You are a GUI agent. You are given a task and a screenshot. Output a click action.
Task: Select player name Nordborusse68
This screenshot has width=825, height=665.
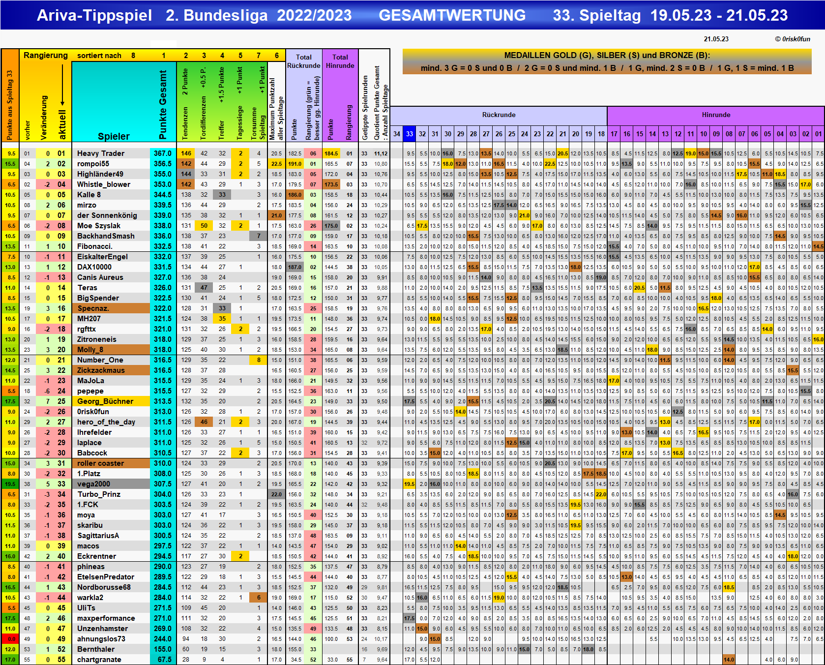point(104,587)
